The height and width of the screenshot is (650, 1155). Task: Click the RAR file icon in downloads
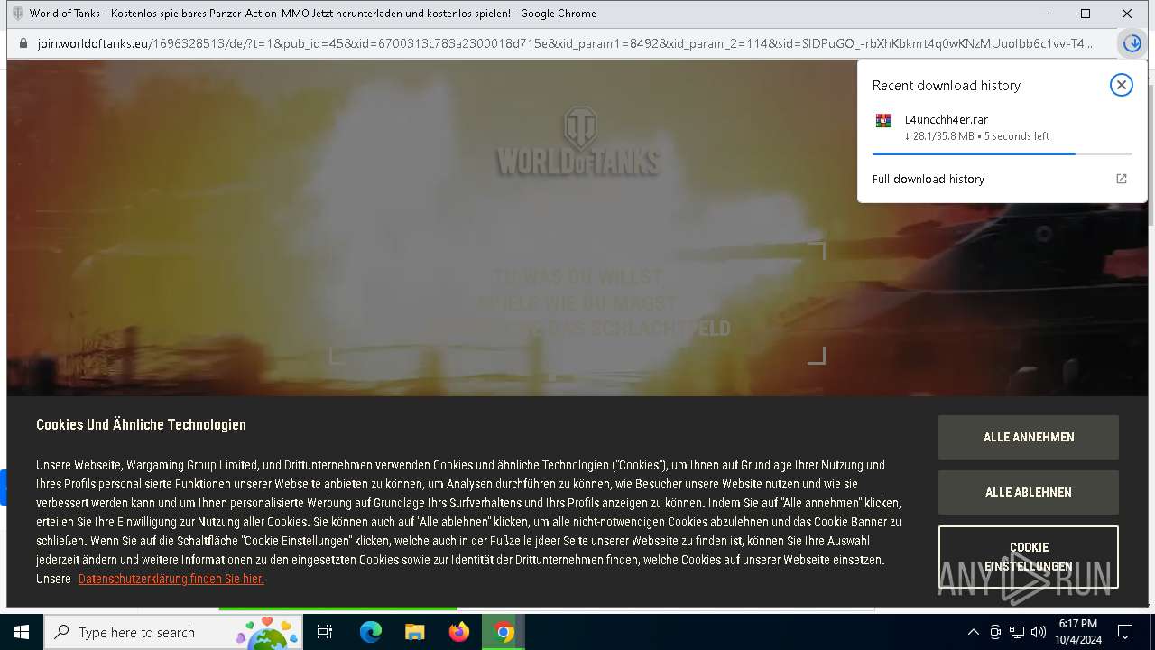click(883, 121)
